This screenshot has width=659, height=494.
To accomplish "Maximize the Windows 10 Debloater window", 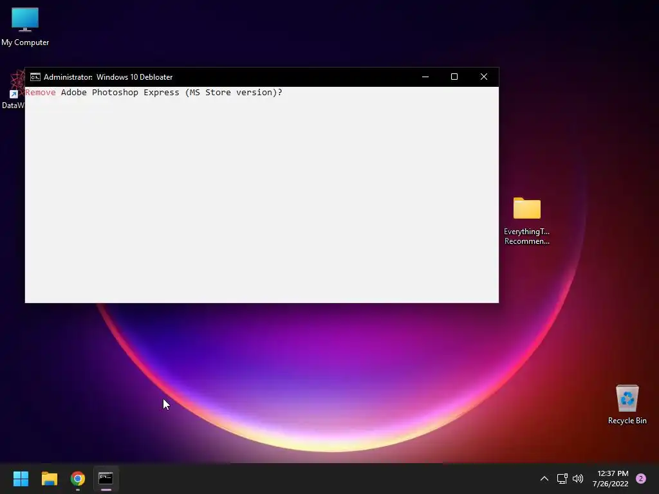I will coord(454,77).
